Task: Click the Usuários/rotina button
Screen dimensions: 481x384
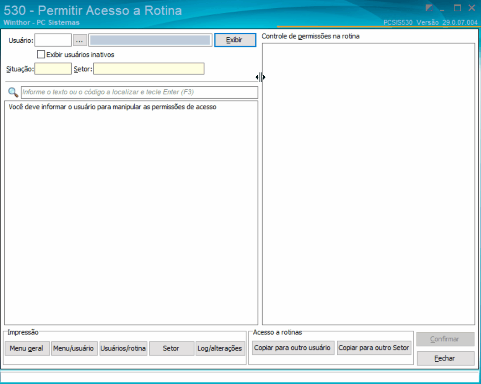Action: pyautogui.click(x=123, y=348)
